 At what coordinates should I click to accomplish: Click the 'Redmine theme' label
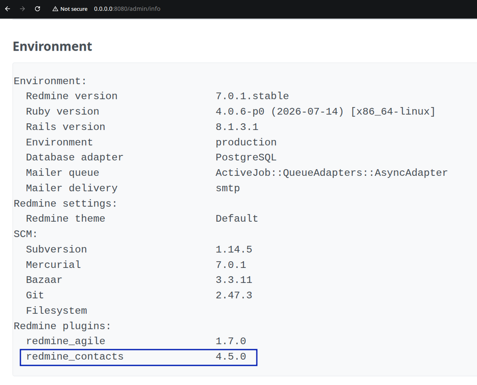tap(65, 219)
